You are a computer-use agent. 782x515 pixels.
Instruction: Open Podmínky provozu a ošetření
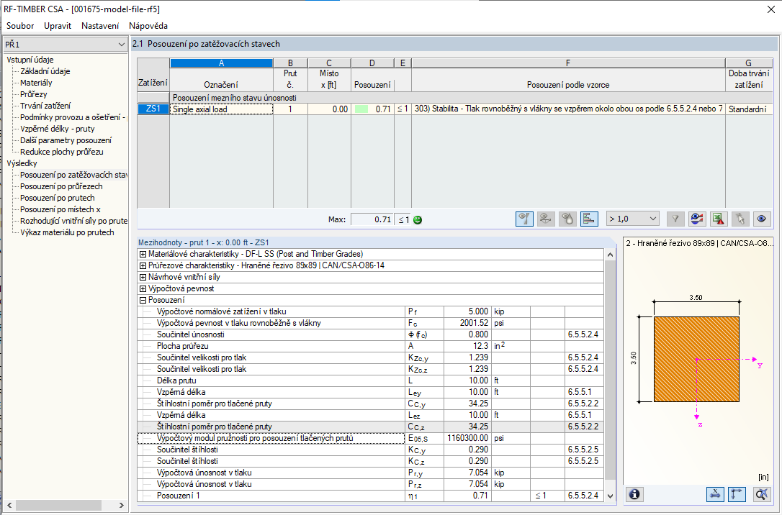click(x=73, y=117)
